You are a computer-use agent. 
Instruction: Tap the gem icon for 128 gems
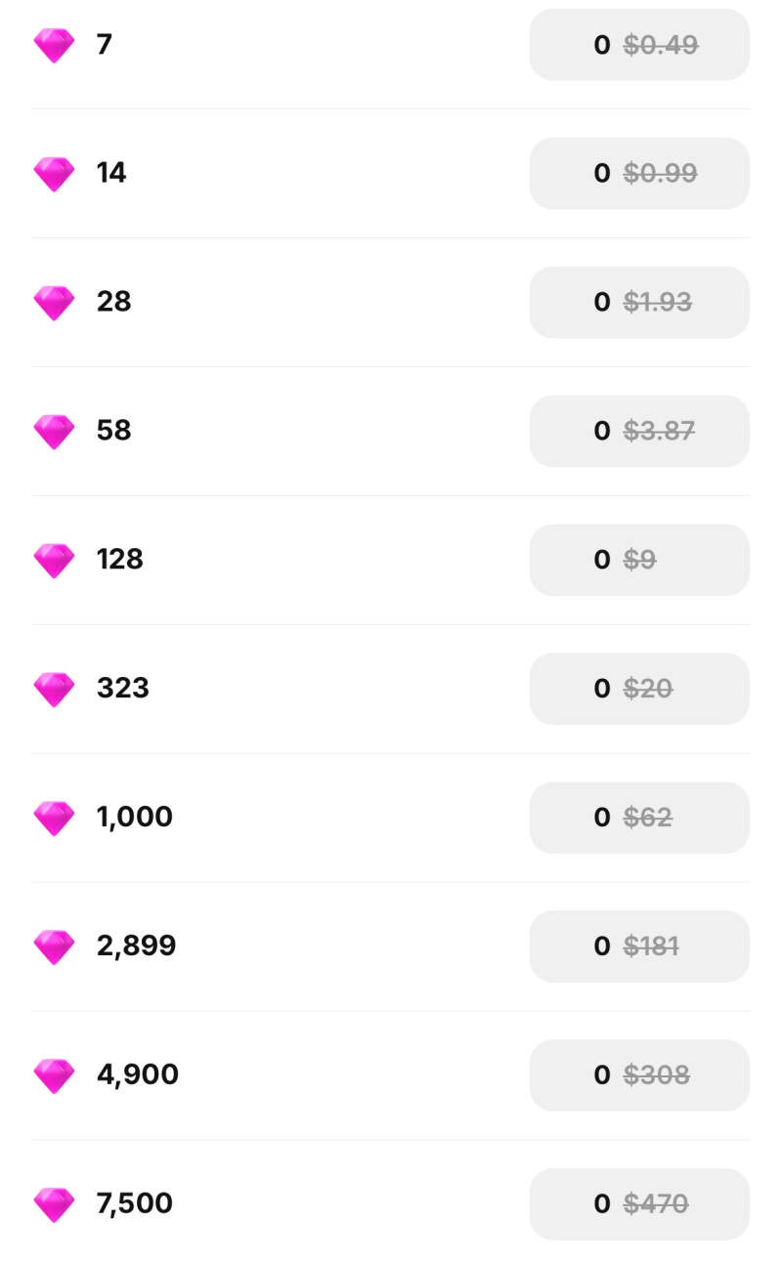54,561
